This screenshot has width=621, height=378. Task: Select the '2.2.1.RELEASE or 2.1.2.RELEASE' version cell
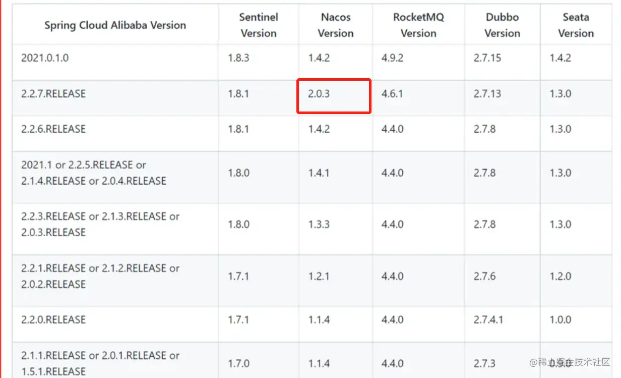pos(115,281)
